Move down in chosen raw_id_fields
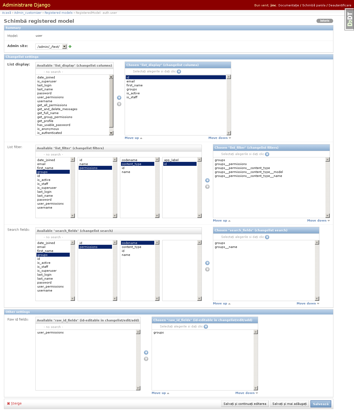The width and height of the screenshot is (354, 418). (247, 393)
